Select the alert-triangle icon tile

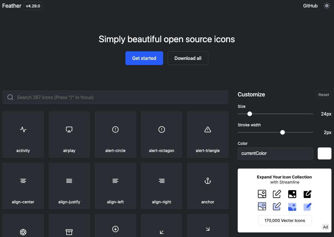208,134
